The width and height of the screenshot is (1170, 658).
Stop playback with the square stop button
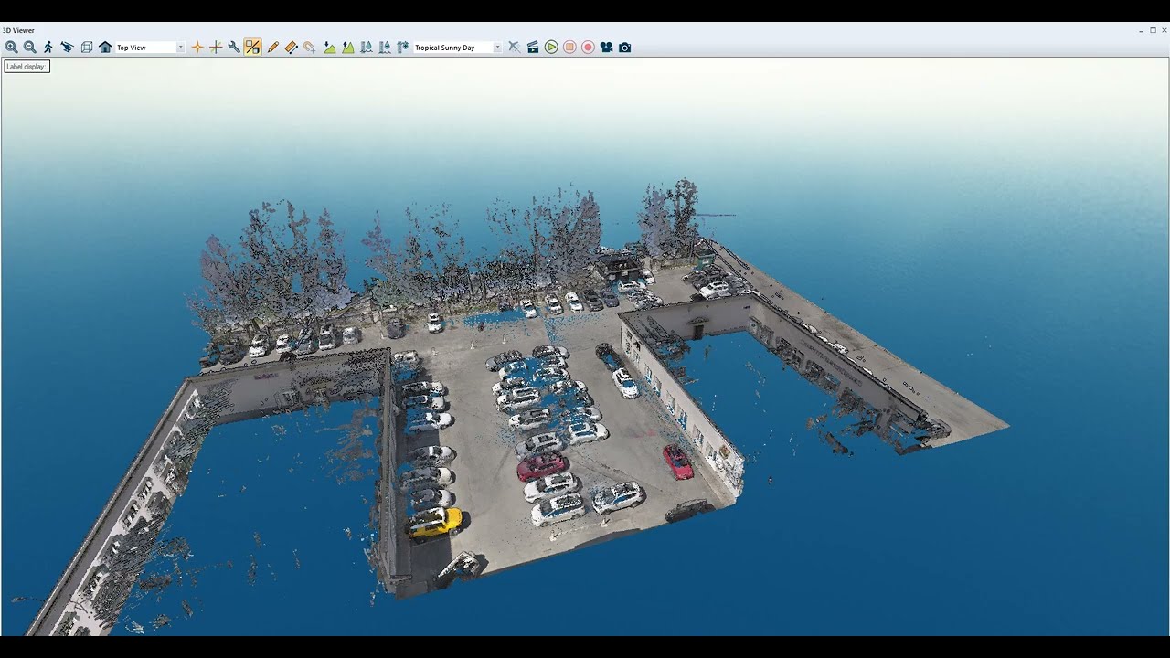(569, 48)
